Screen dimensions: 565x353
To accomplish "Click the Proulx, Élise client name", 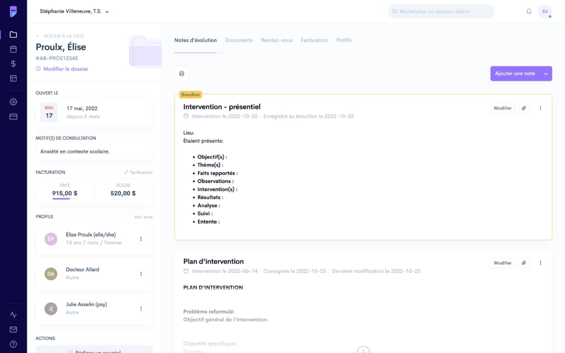I will pyautogui.click(x=61, y=47).
